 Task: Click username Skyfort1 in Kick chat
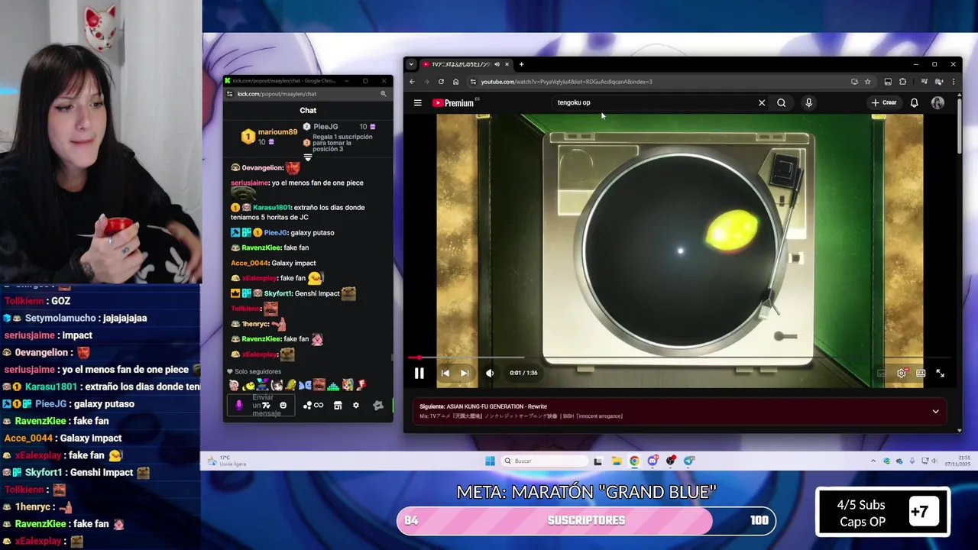click(x=277, y=293)
